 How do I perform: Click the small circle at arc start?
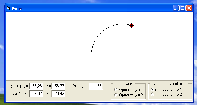[91, 52]
